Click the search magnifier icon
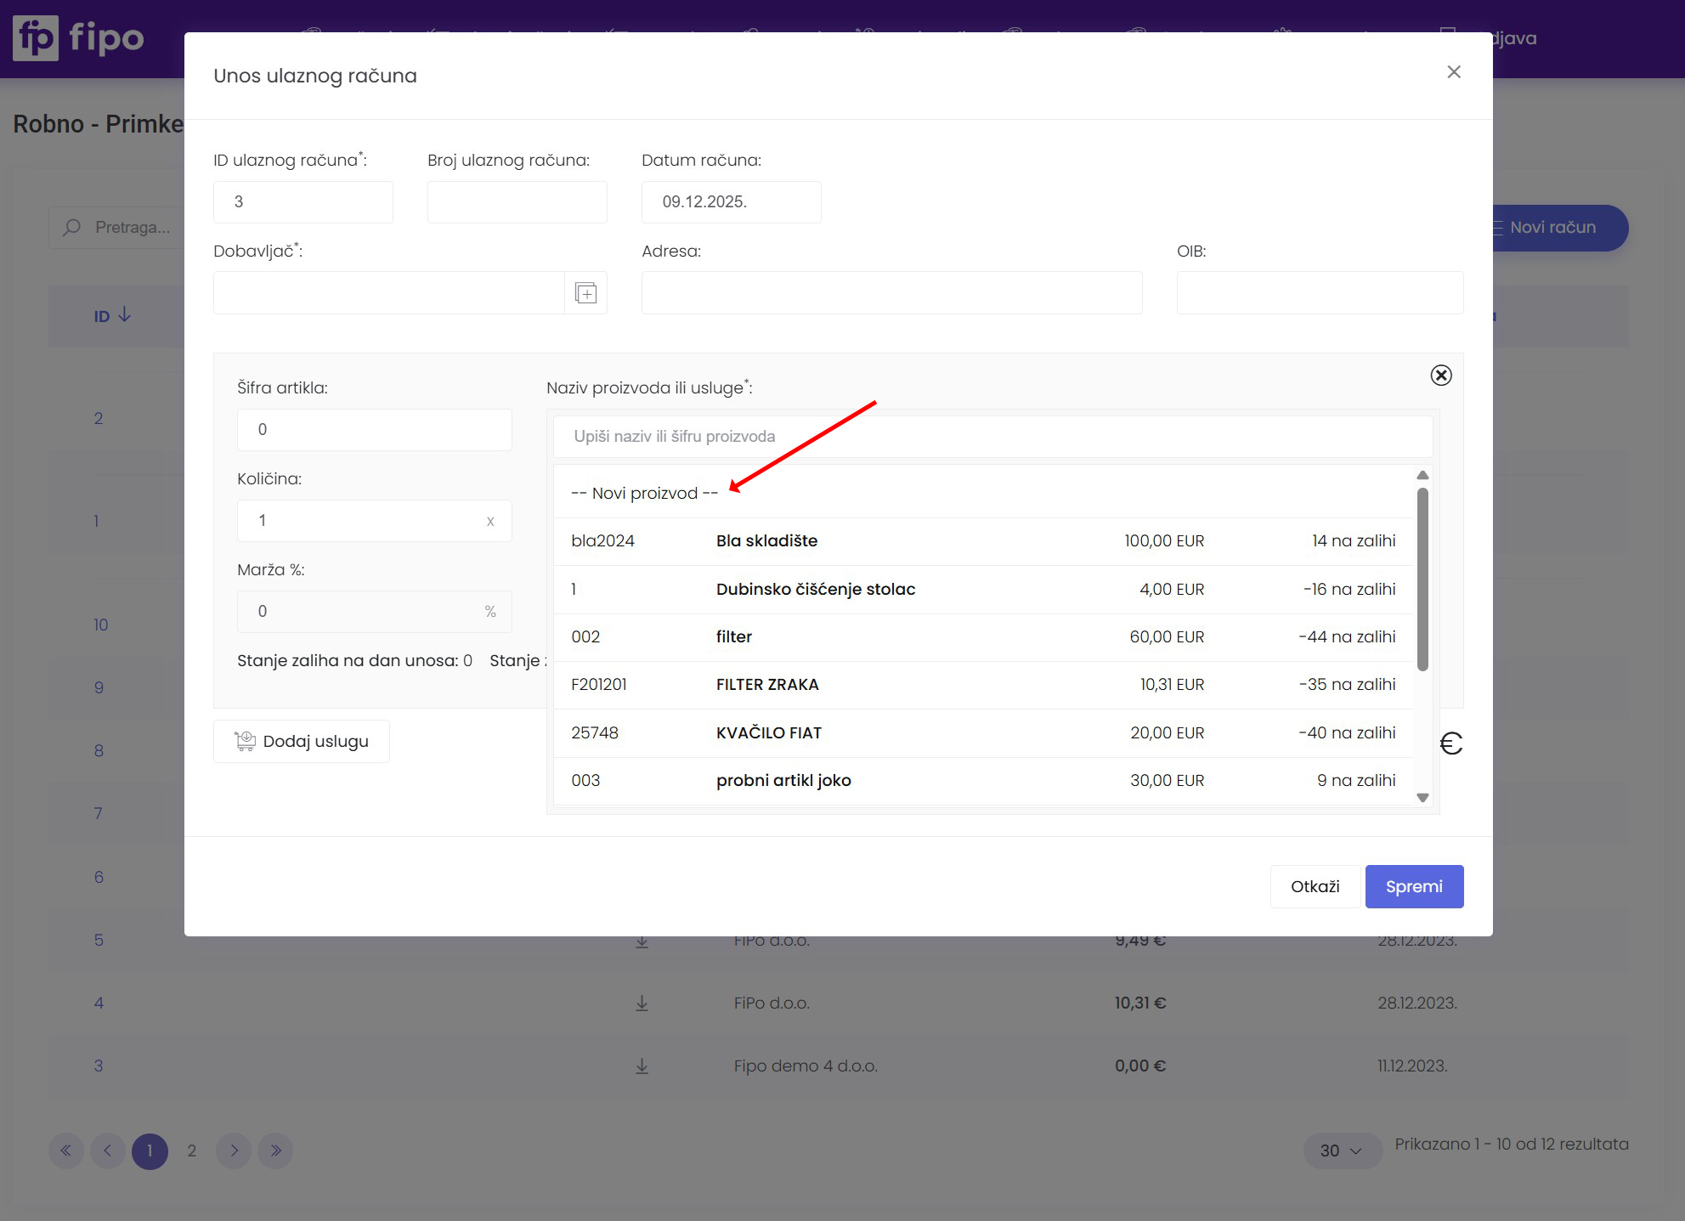This screenshot has width=1685, height=1221. click(72, 228)
